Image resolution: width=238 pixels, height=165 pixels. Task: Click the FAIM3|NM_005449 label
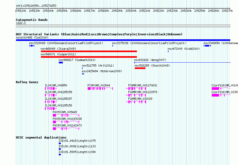pos(65,112)
